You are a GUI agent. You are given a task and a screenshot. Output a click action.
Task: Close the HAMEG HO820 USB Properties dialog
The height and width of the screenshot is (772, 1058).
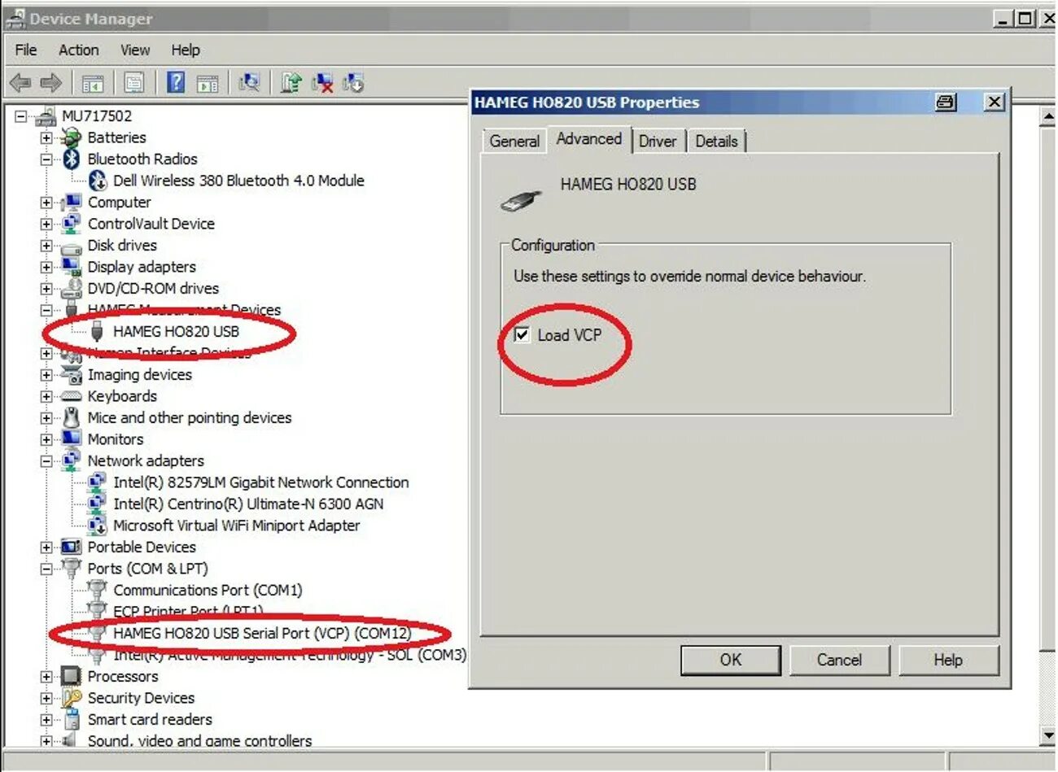pos(994,102)
